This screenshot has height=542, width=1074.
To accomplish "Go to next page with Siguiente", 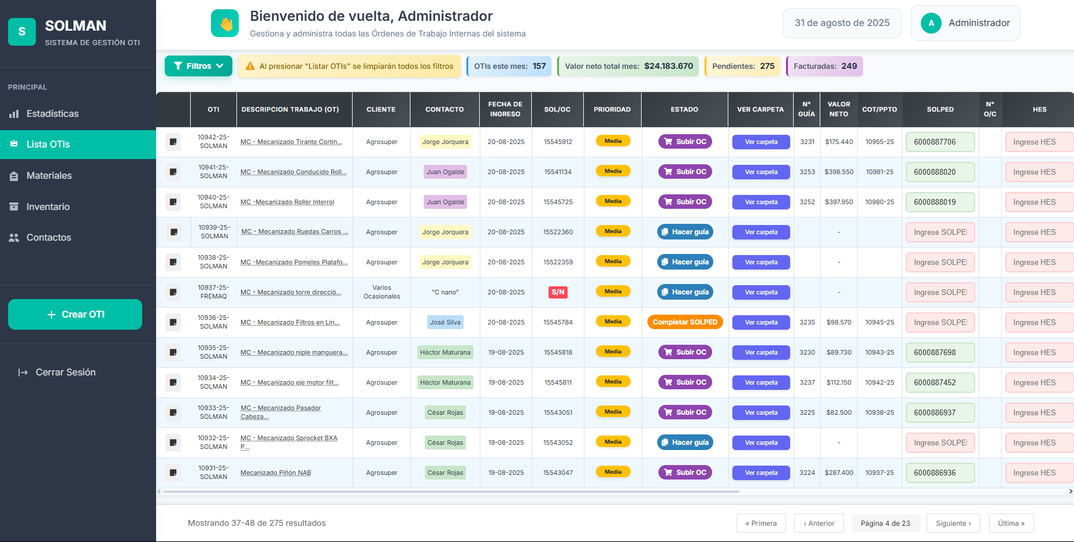I will (953, 523).
